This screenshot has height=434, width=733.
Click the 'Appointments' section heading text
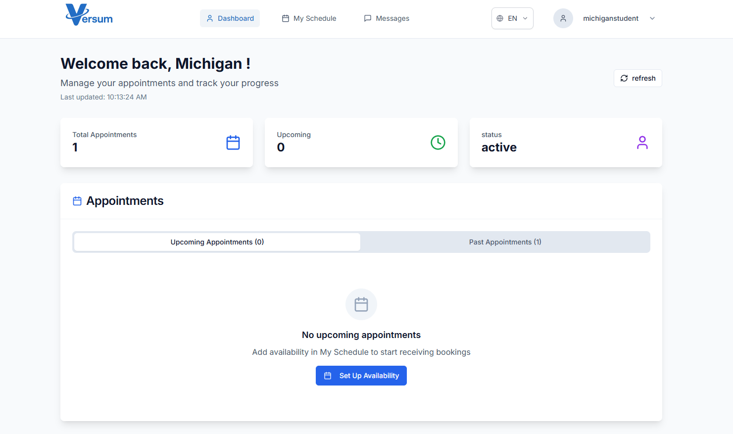click(x=125, y=201)
